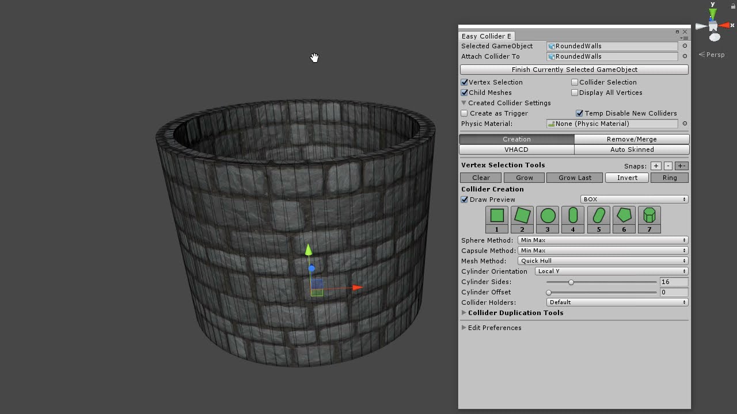The height and width of the screenshot is (414, 737).
Task: Toggle Vertex Selection checkbox
Action: (465, 82)
